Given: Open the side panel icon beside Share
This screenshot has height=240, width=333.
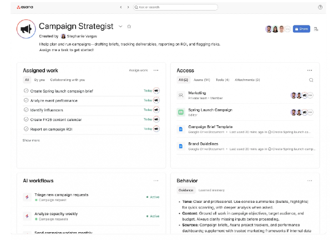Looking at the screenshot, I should pos(316,29).
